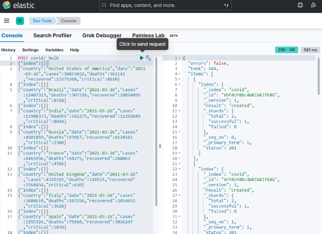
Task: Collapse fold arrow at response line 5
Action: [x=179, y=79]
